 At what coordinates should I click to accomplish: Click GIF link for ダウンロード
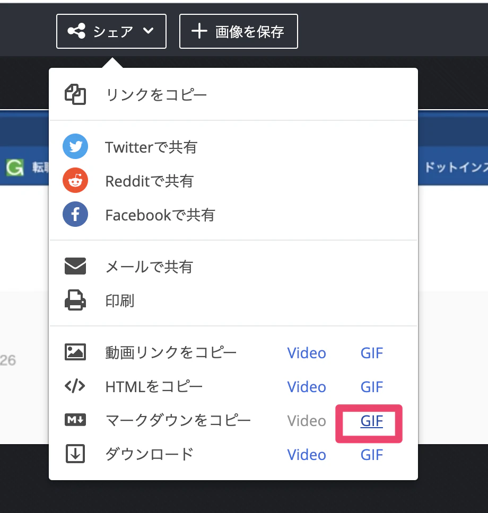point(372,455)
